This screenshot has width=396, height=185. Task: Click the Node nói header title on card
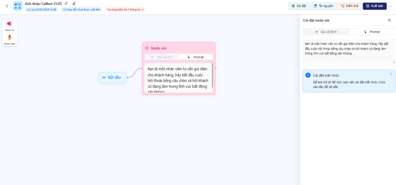159,48
